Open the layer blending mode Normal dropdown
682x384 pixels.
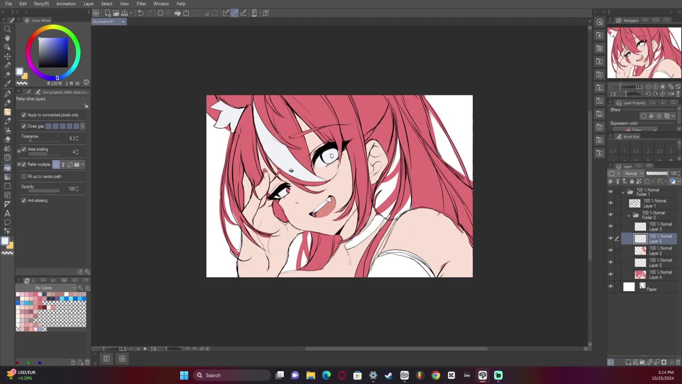[633, 173]
